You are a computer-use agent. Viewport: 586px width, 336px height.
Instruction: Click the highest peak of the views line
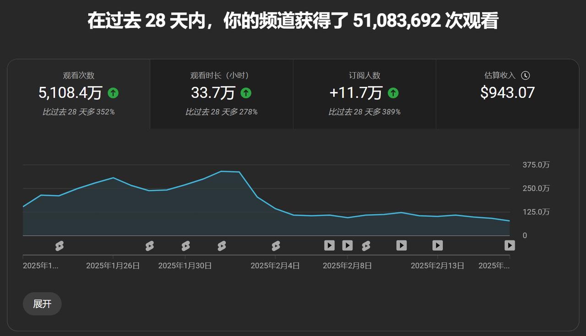click(x=222, y=171)
